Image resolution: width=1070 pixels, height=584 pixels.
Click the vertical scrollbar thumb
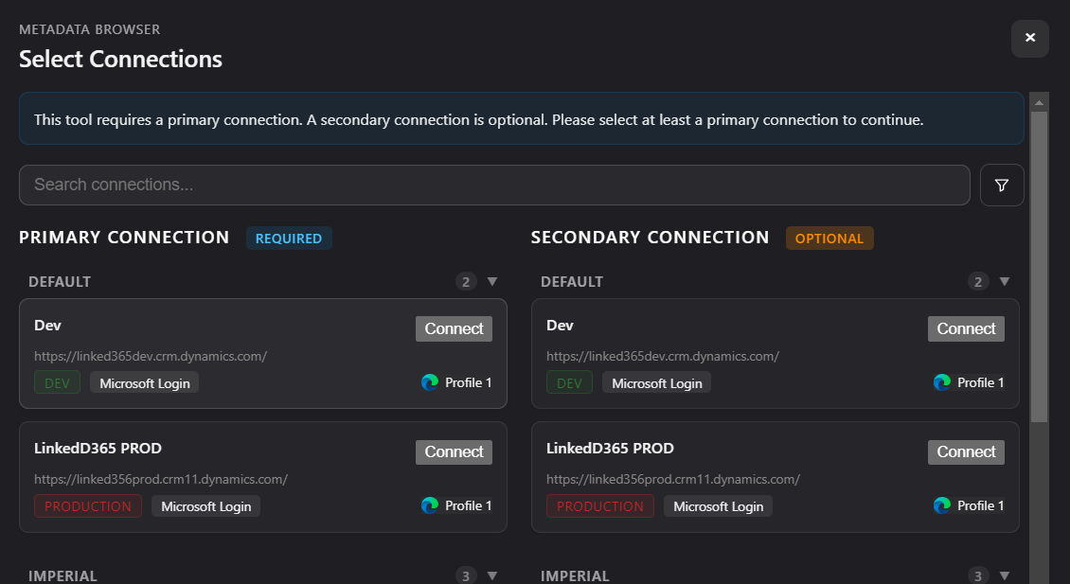point(1039,266)
